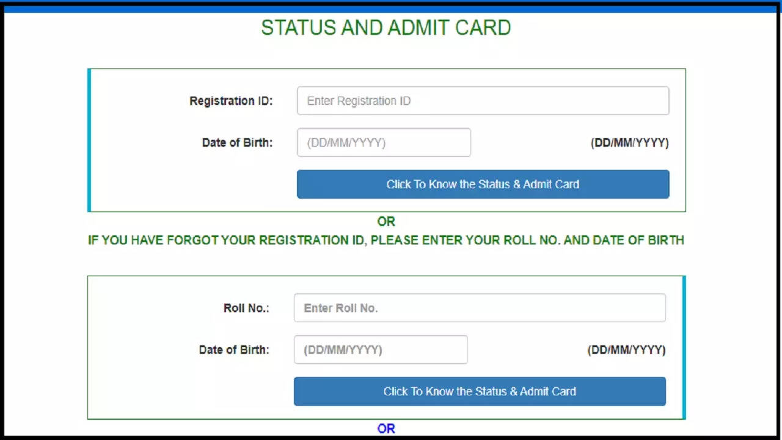This screenshot has height=440, width=782.
Task: Click the Date of Birth label in Roll No. section
Action: pos(234,350)
